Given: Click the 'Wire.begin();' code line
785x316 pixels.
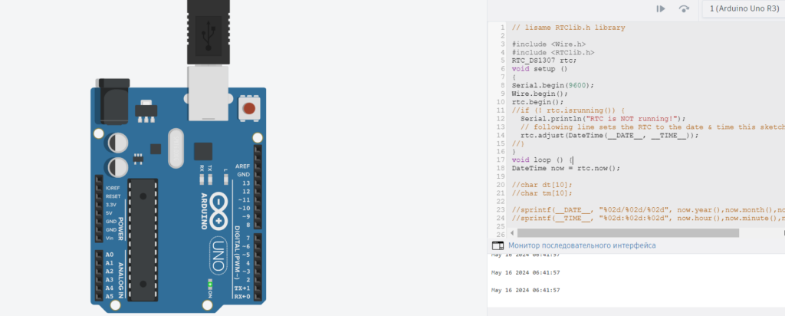Looking at the screenshot, I should tap(540, 94).
